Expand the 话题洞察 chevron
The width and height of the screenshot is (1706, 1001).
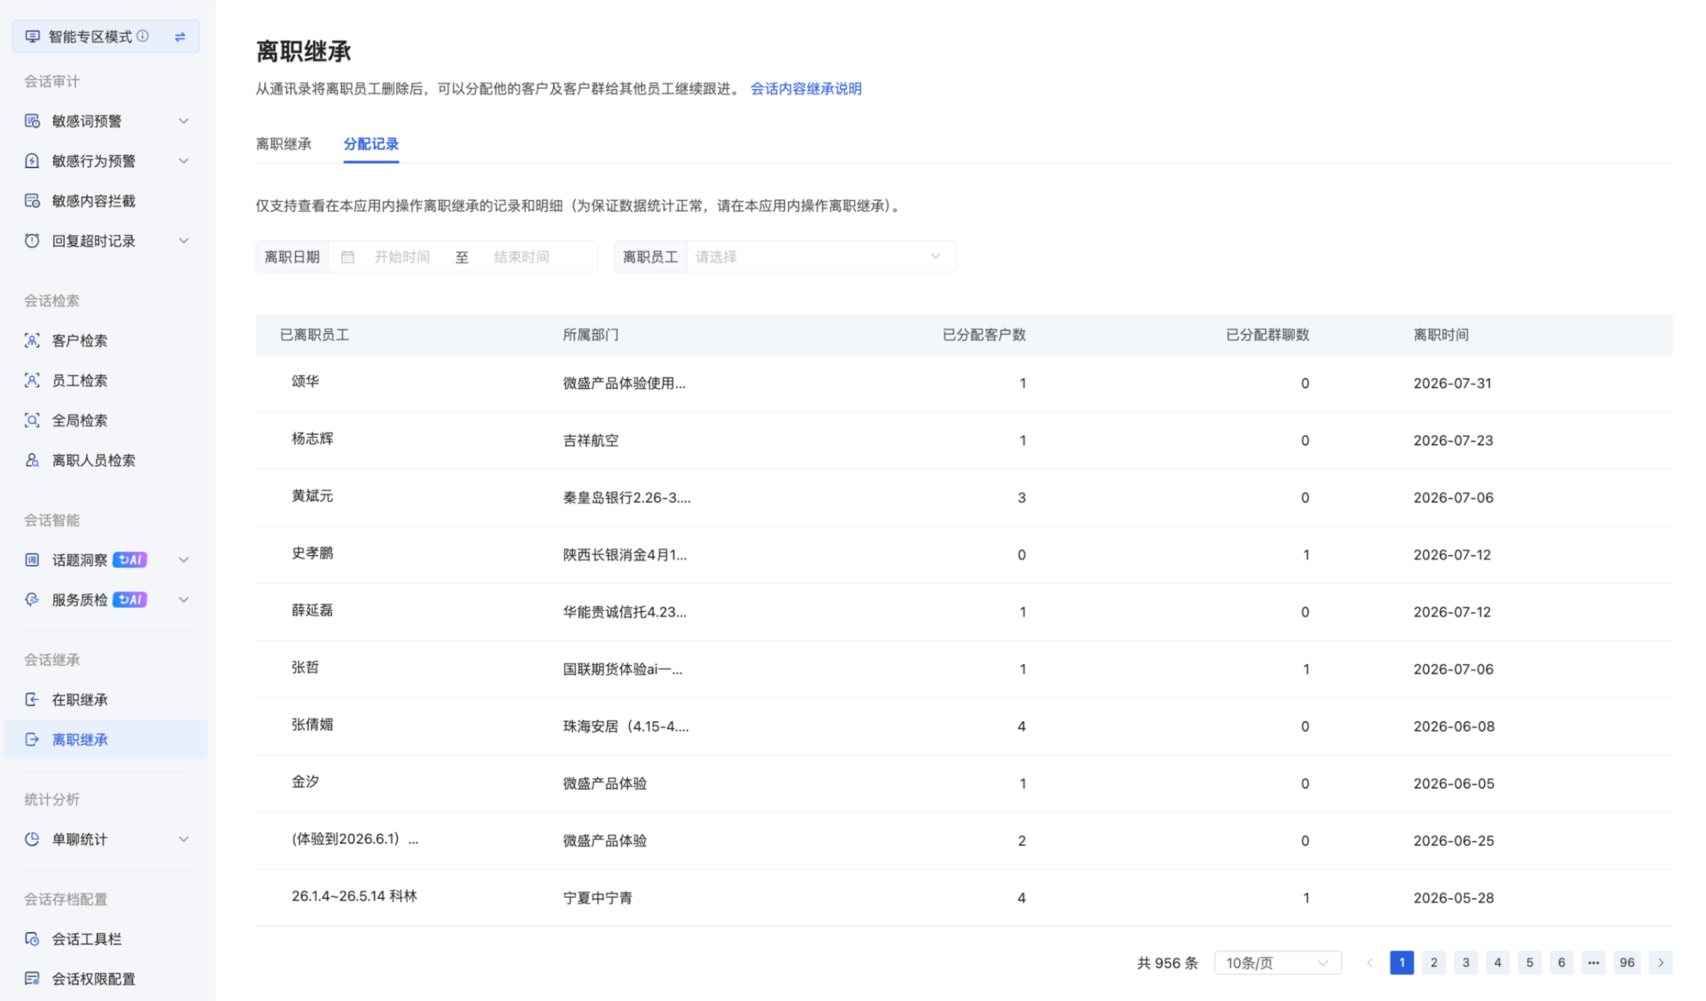[x=183, y=560]
